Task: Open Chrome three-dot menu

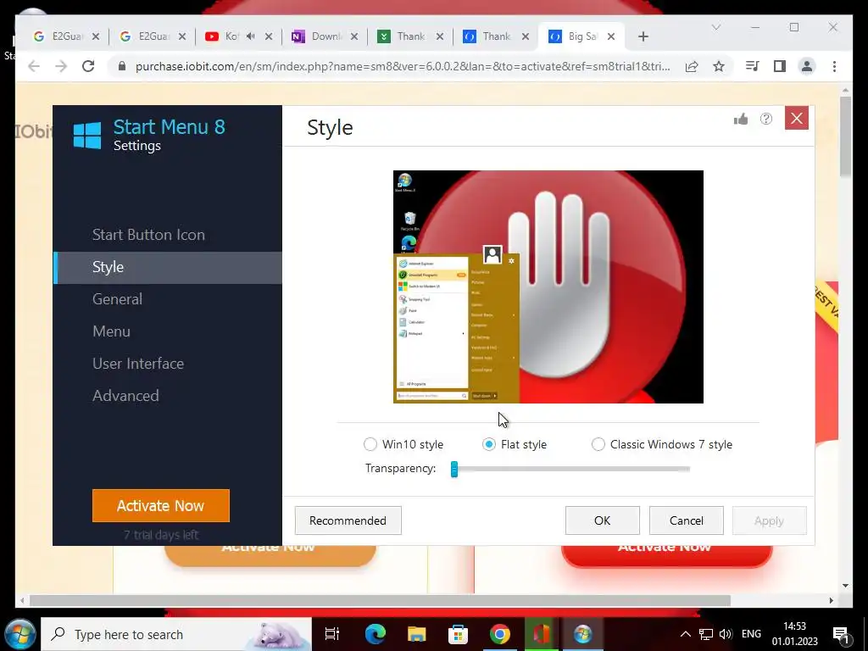Action: pyautogui.click(x=834, y=66)
